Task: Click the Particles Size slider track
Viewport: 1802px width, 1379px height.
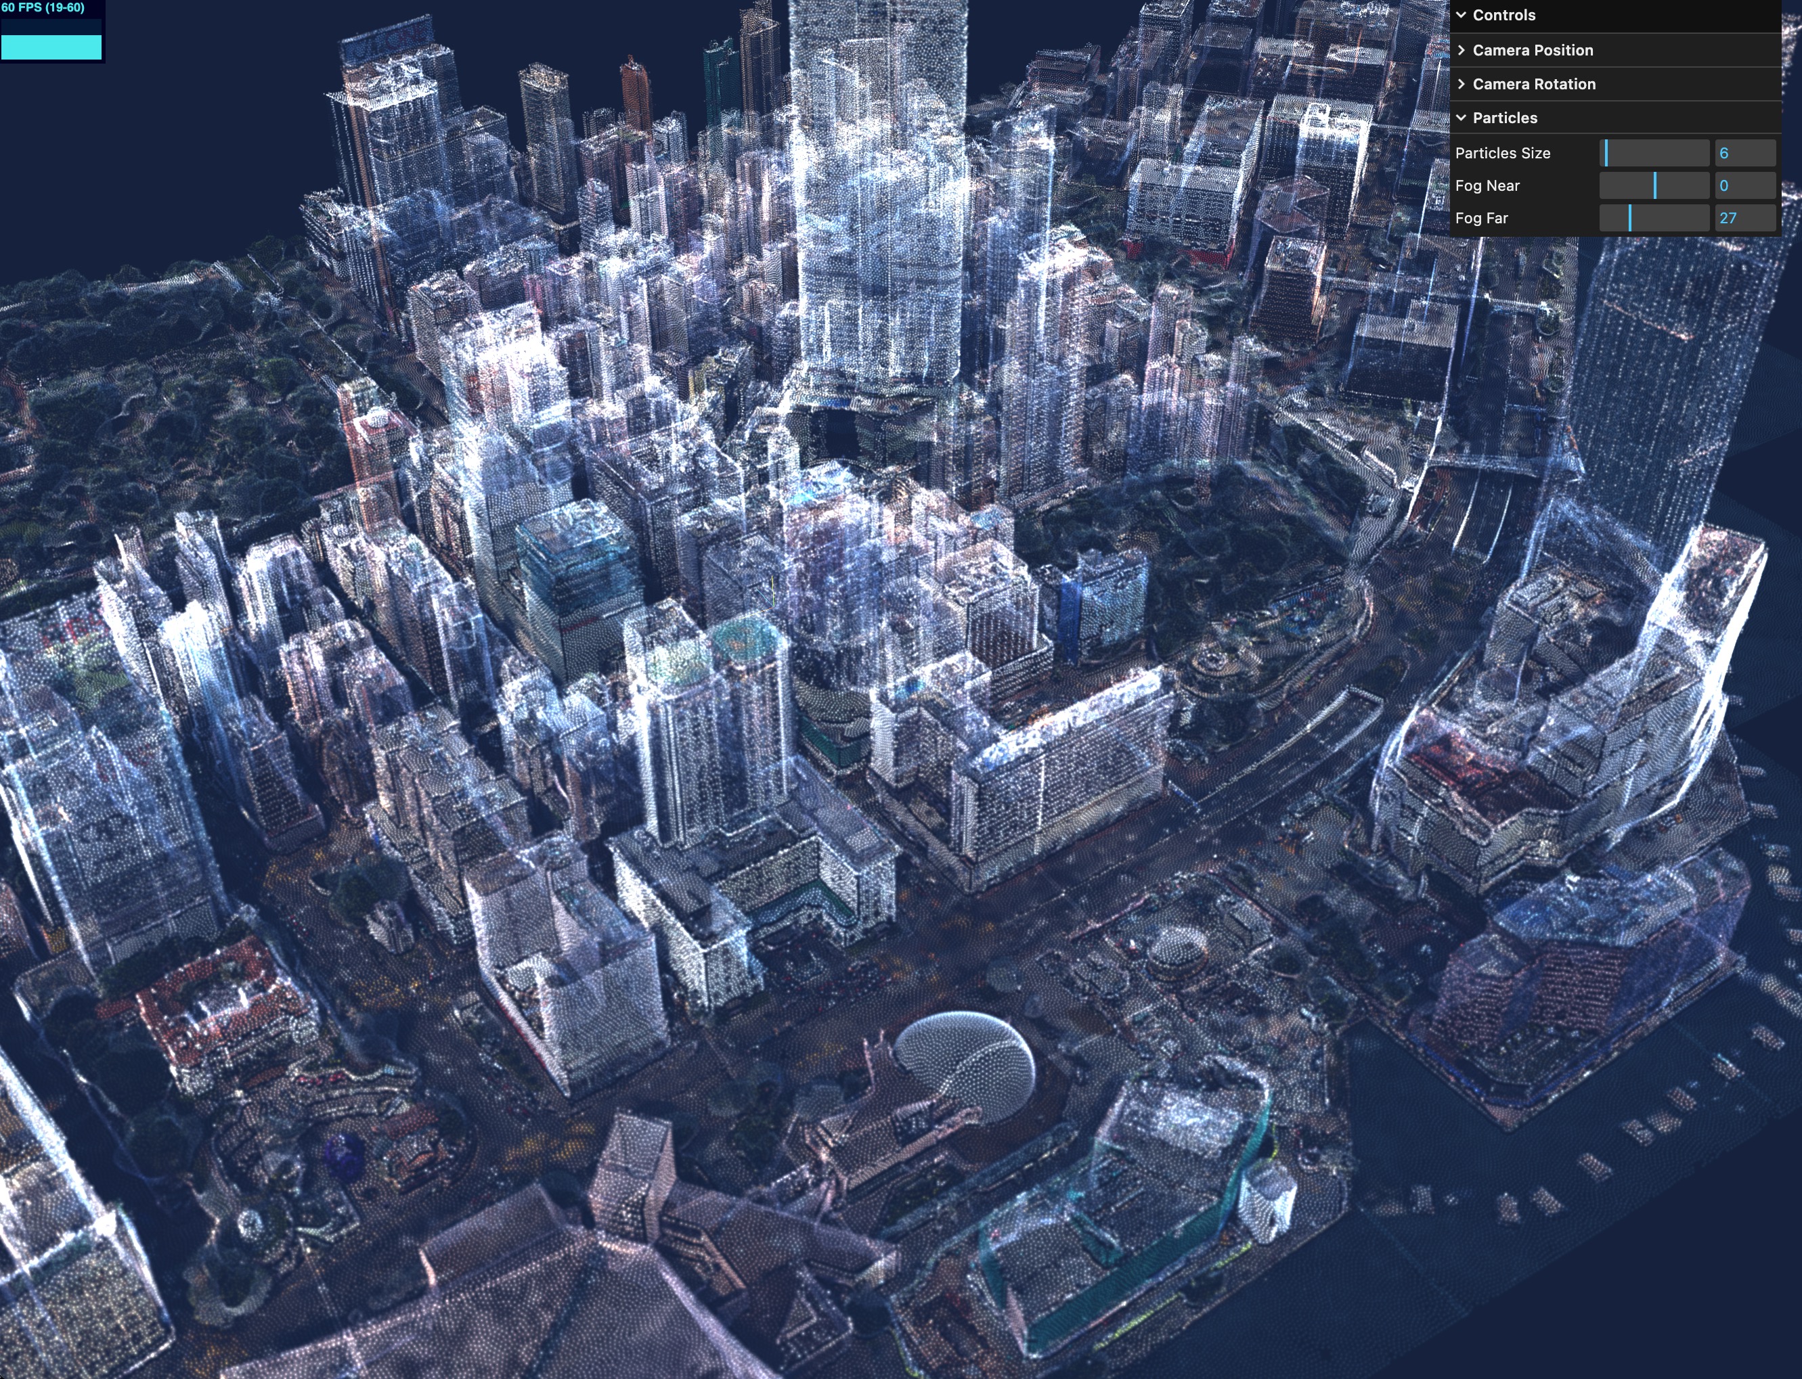Action: (1654, 153)
